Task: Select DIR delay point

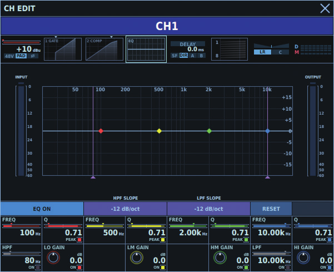Action: [x=183, y=55]
